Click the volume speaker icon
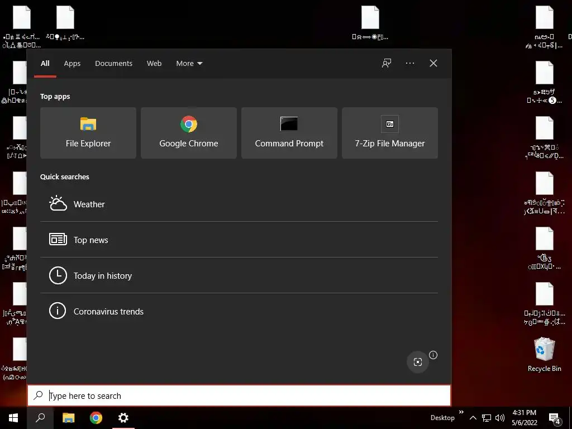Image resolution: width=572 pixels, height=429 pixels. 500,418
